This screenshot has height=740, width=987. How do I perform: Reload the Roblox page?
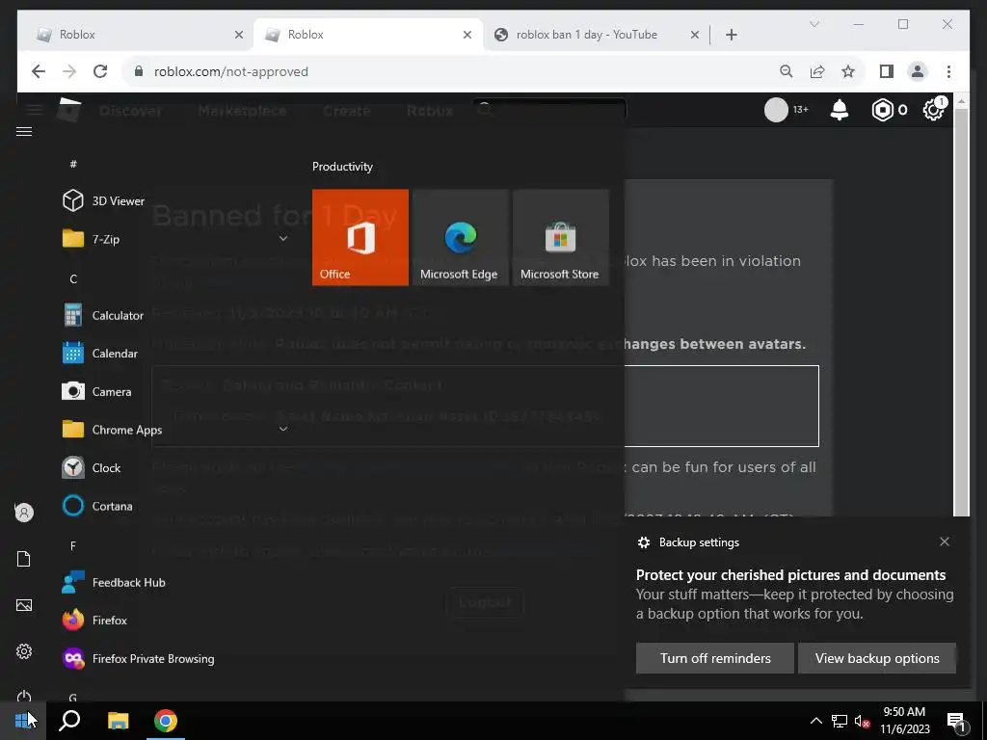point(100,71)
